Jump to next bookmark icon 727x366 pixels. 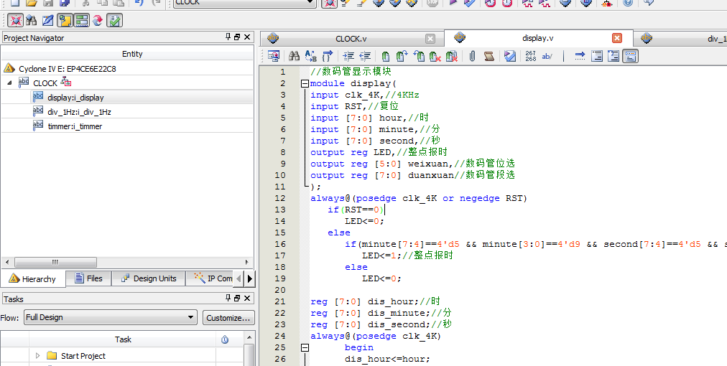(402, 56)
